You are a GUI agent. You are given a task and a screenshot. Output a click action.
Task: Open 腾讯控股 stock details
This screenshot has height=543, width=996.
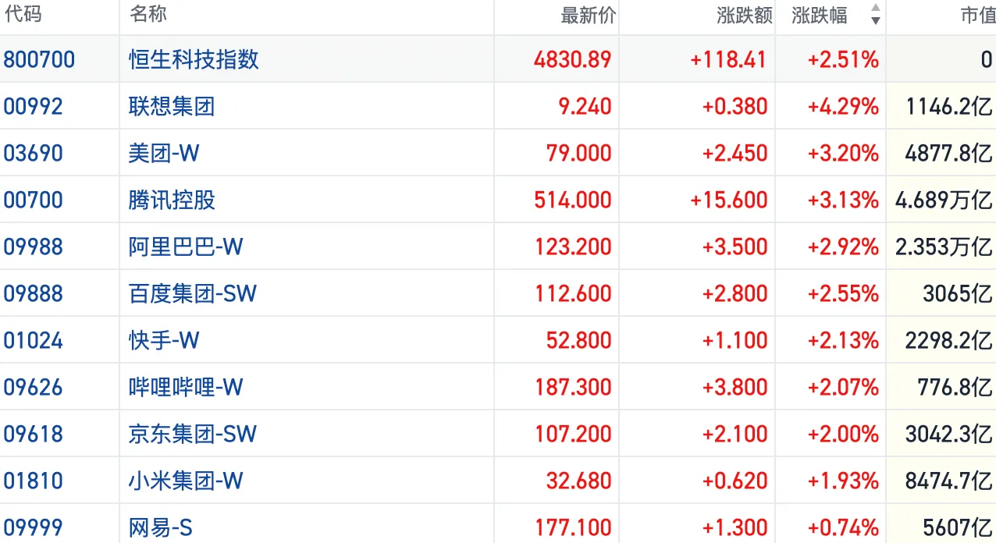[x=172, y=200]
